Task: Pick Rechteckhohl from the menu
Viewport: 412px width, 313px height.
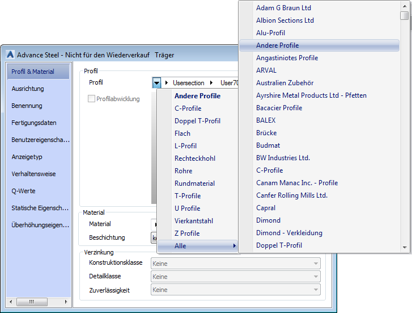Action: [198, 158]
